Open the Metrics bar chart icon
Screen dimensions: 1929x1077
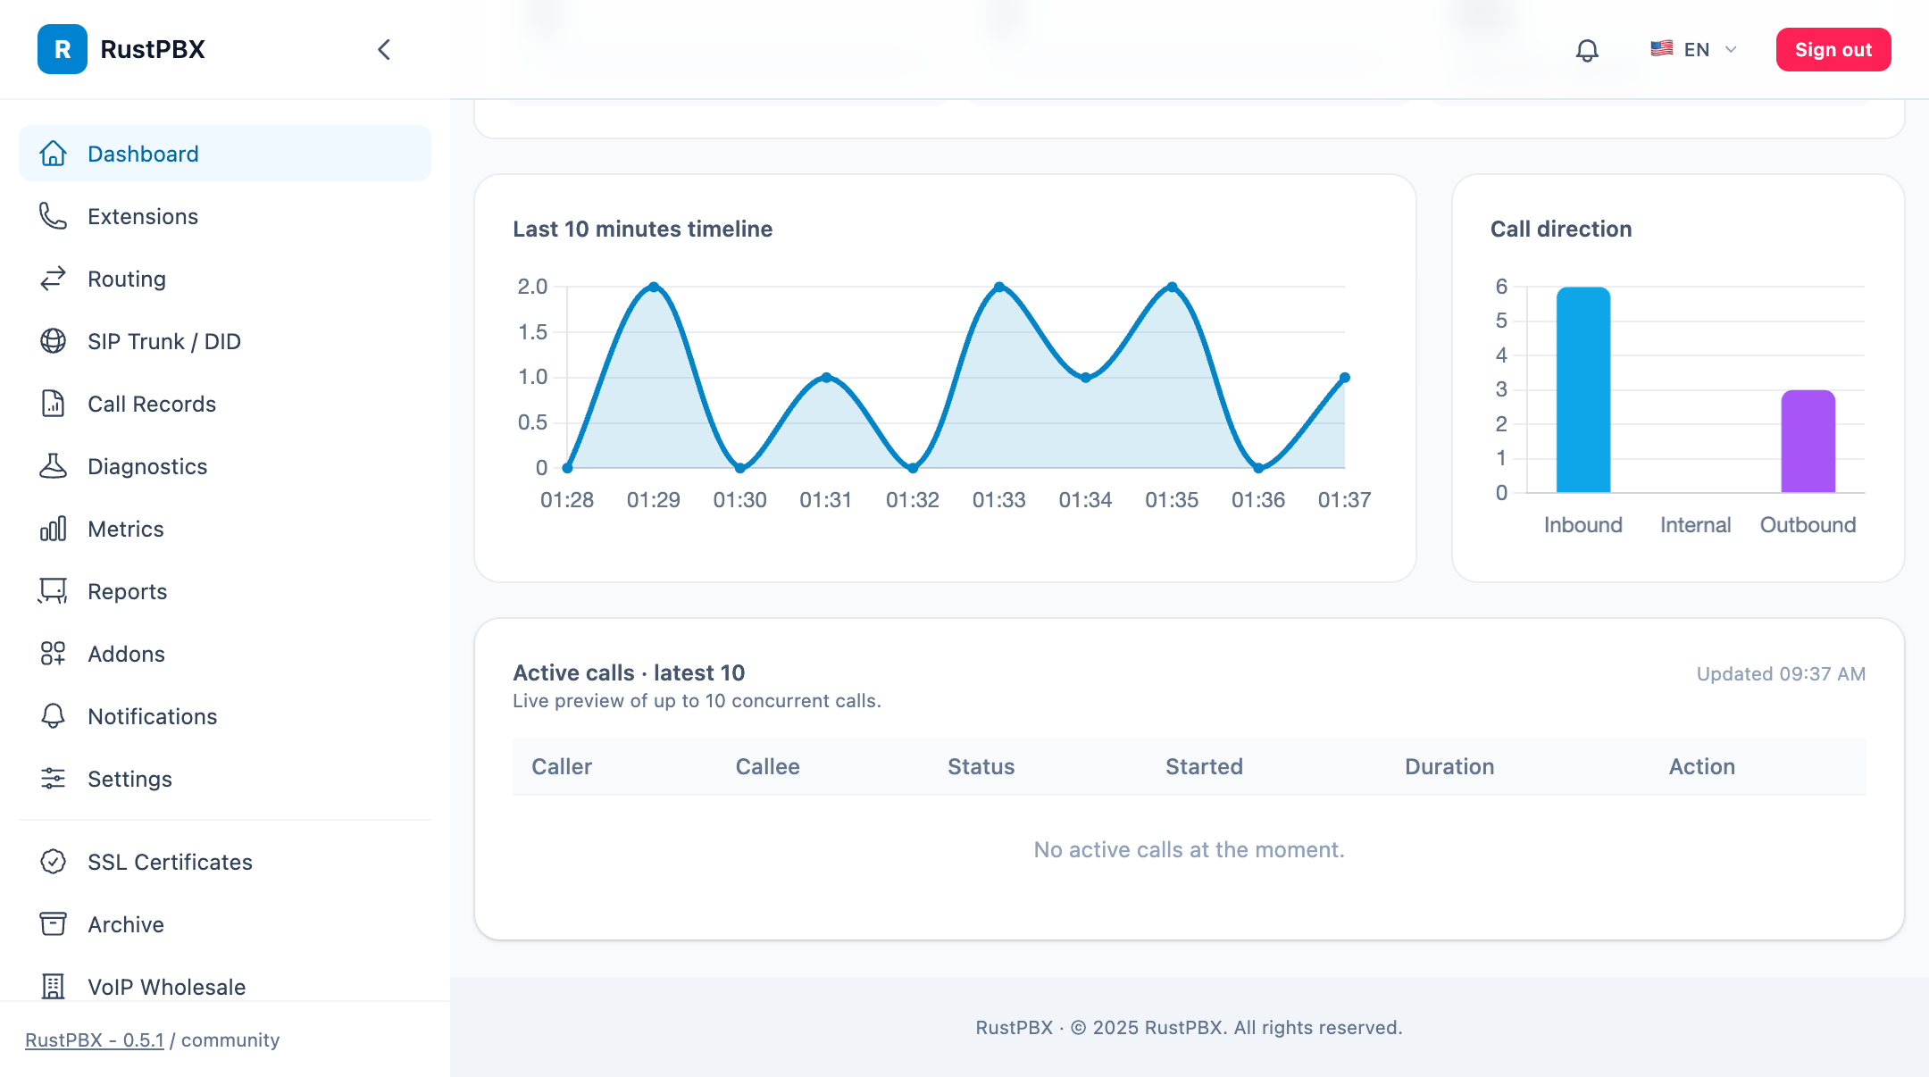(x=53, y=529)
